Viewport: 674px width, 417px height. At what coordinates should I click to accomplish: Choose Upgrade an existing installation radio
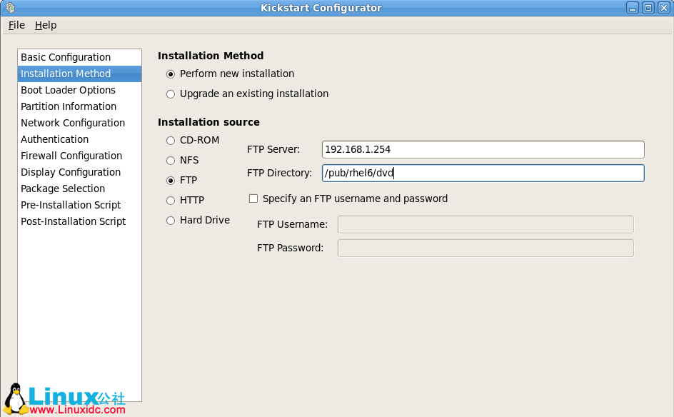tap(171, 94)
